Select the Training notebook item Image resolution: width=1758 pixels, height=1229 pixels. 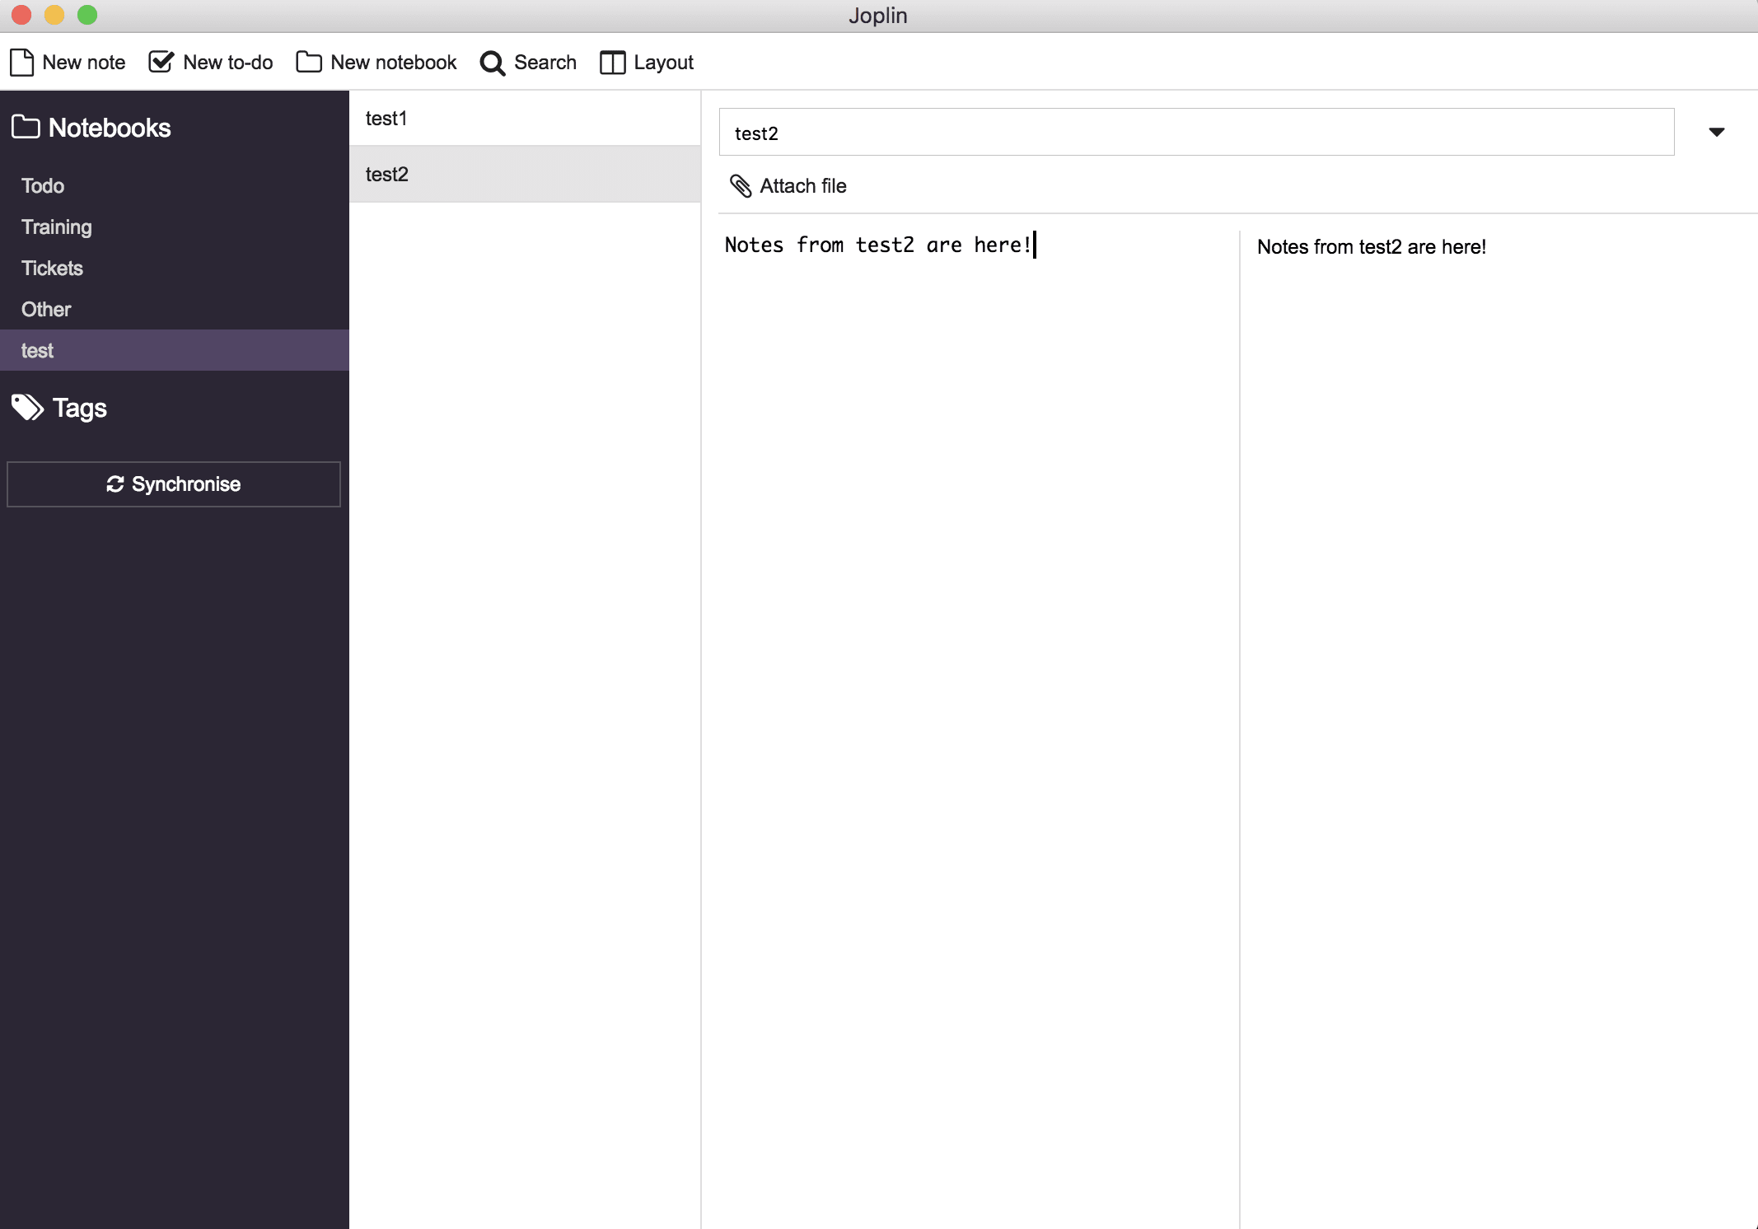pos(56,227)
